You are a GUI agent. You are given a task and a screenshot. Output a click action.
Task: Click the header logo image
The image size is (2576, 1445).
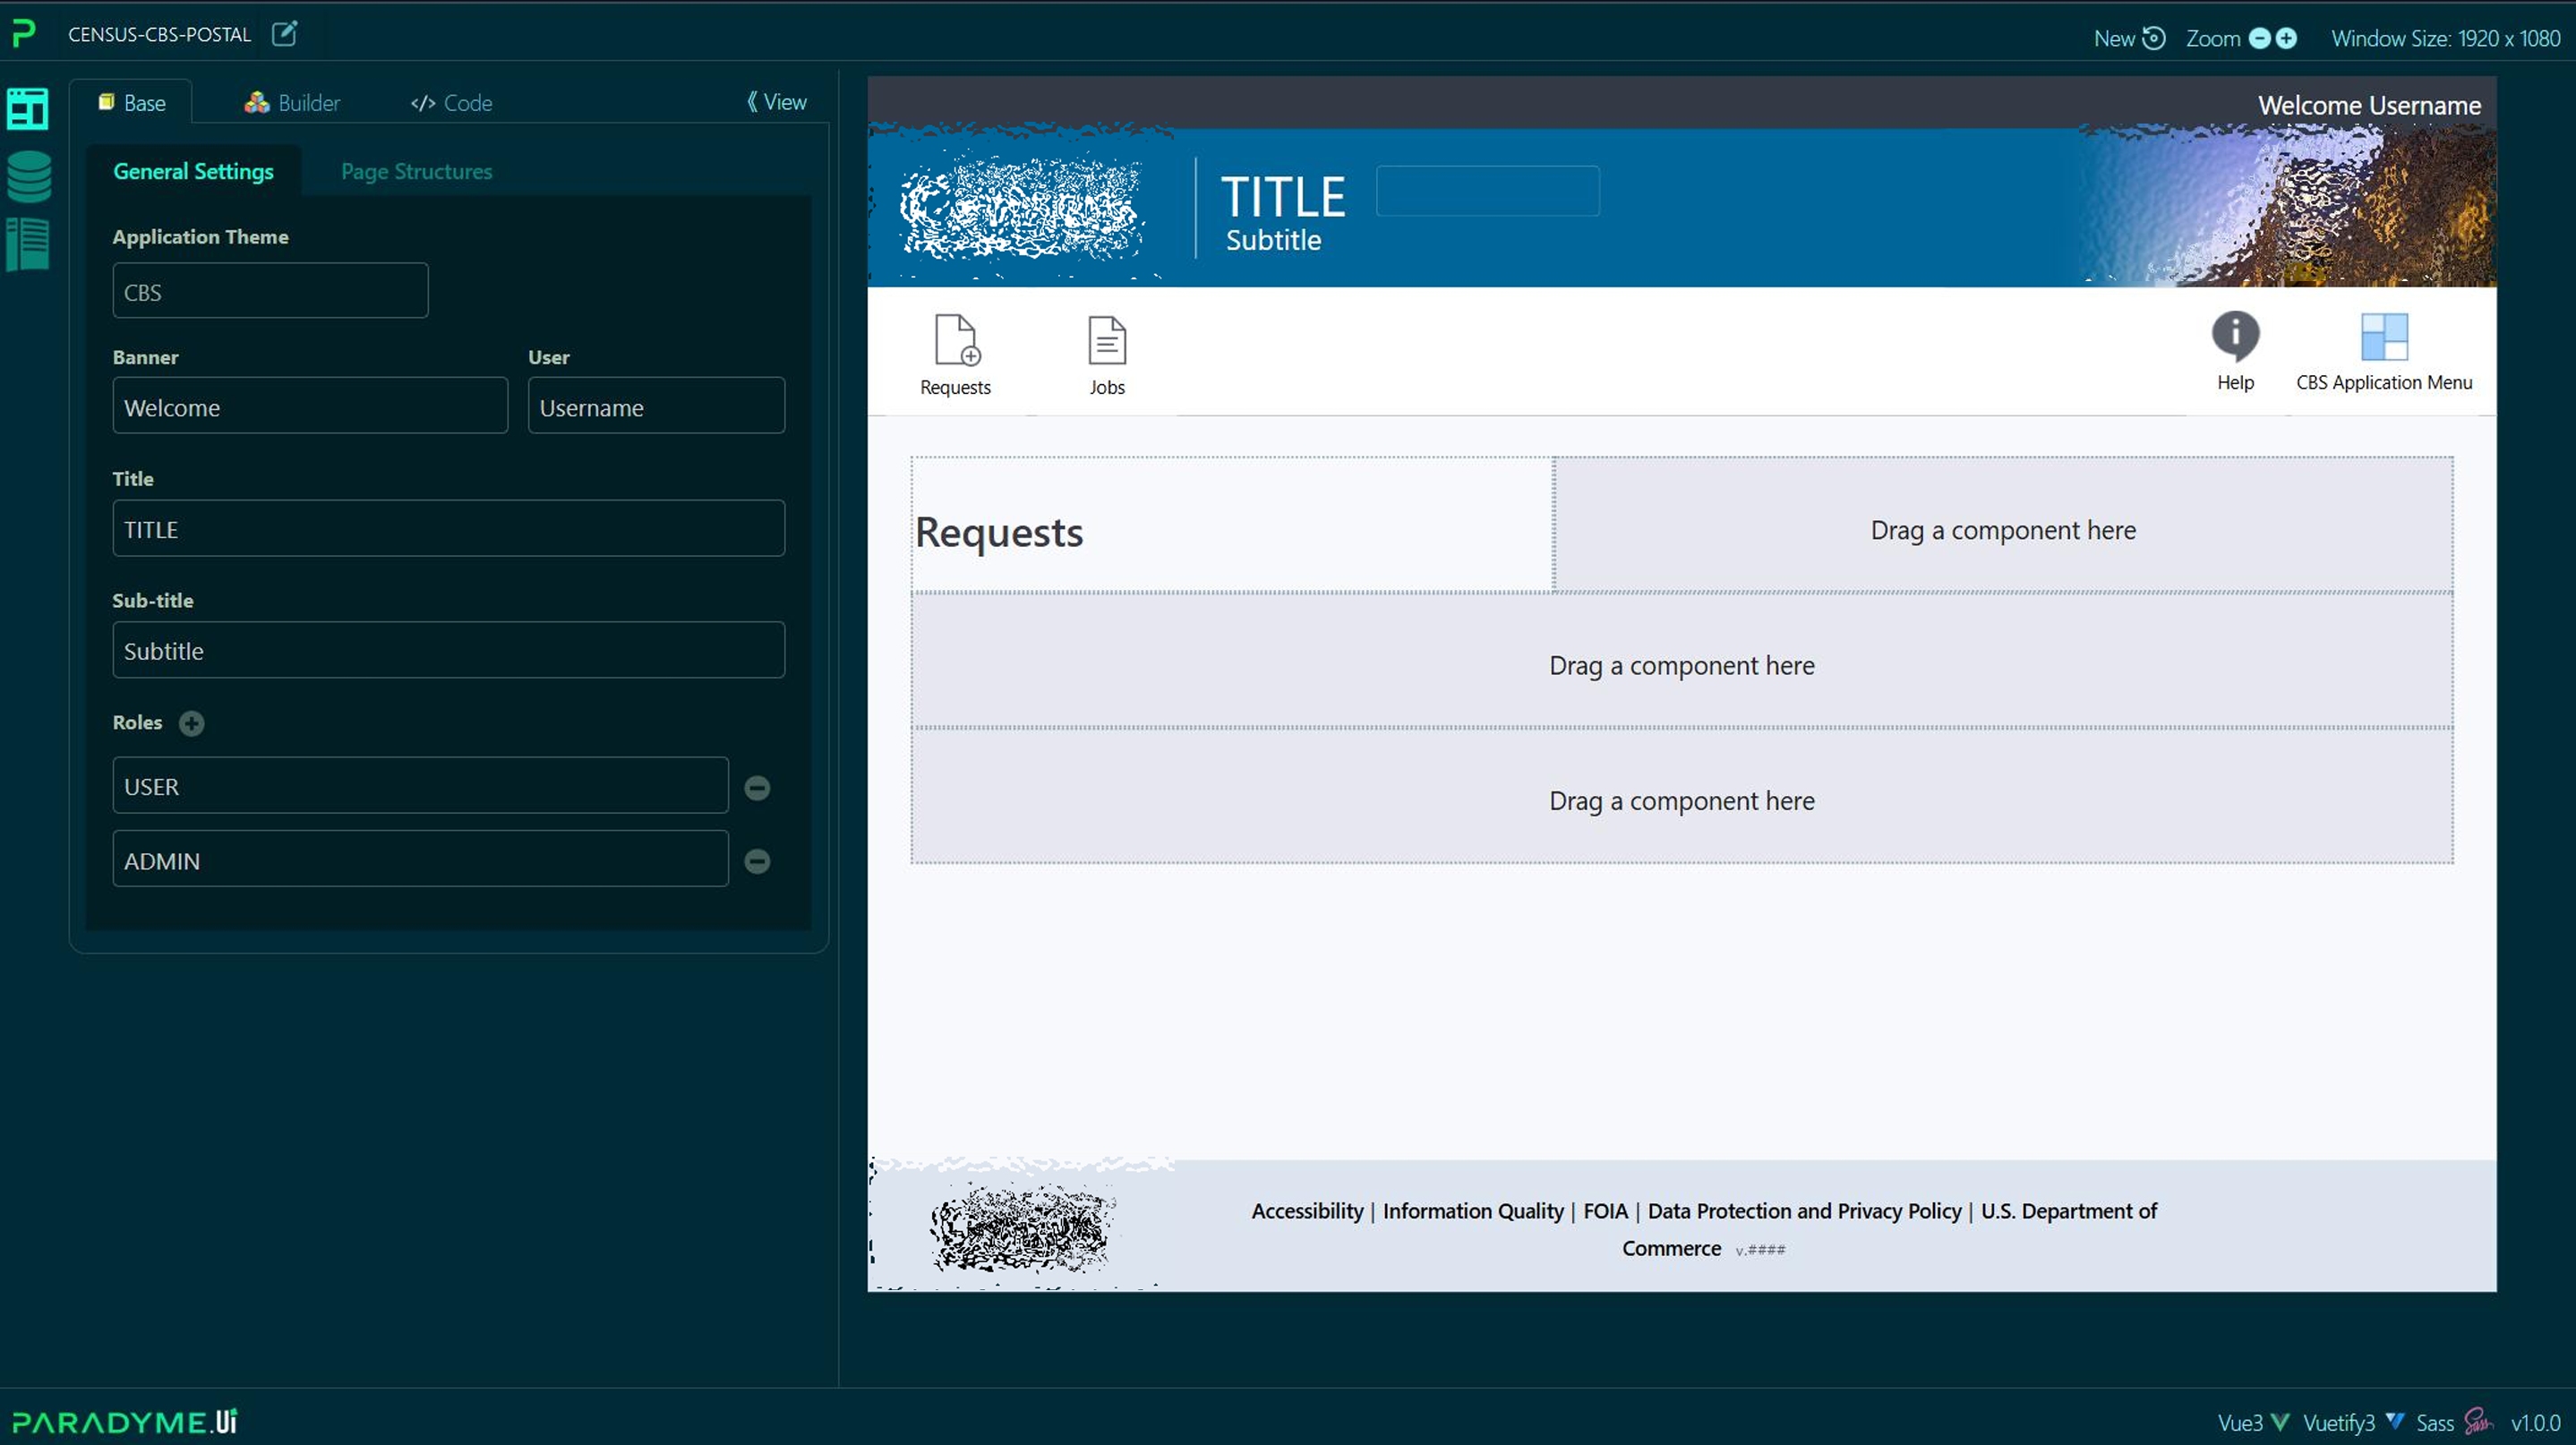1021,208
